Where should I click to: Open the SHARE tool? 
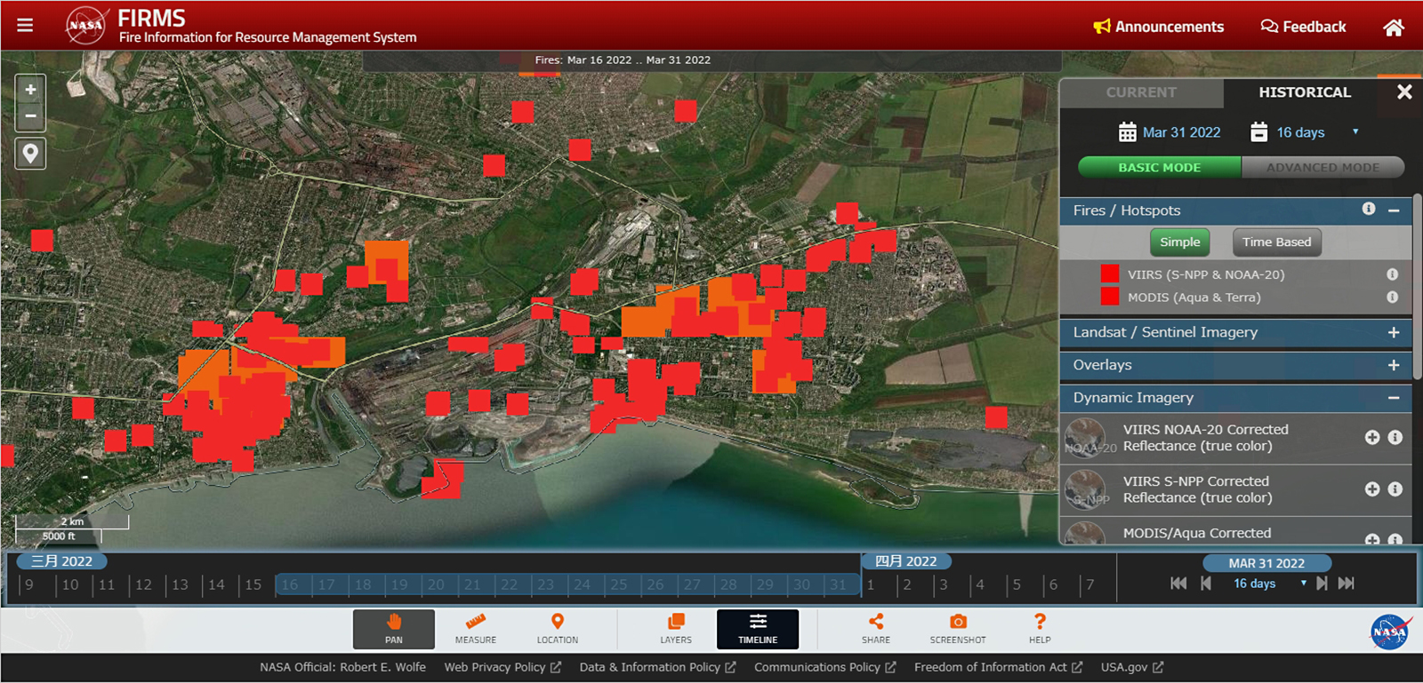tap(876, 629)
